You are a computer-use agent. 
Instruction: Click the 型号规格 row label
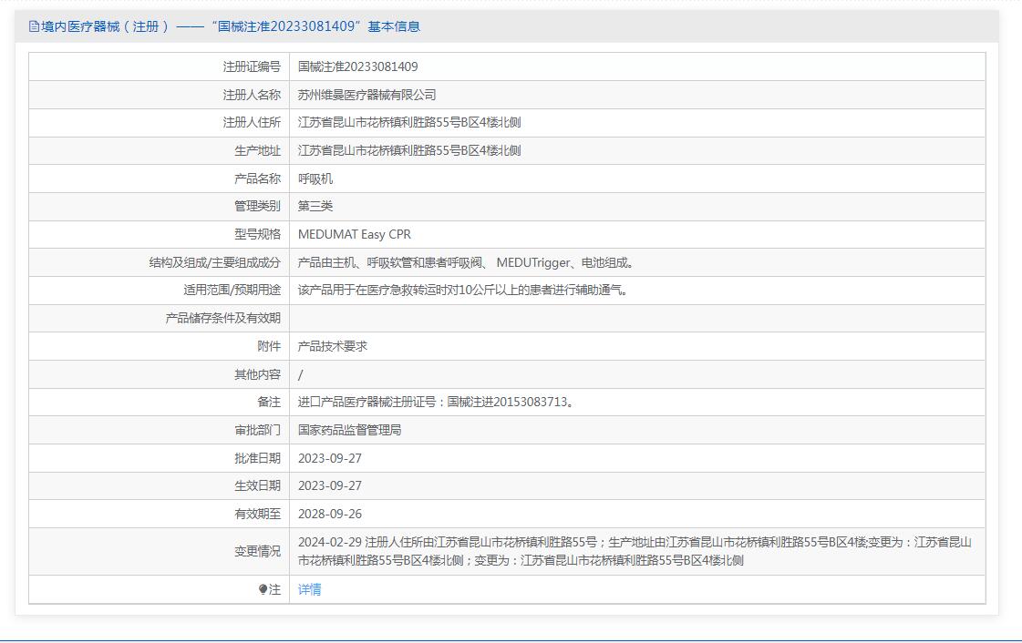(x=257, y=234)
